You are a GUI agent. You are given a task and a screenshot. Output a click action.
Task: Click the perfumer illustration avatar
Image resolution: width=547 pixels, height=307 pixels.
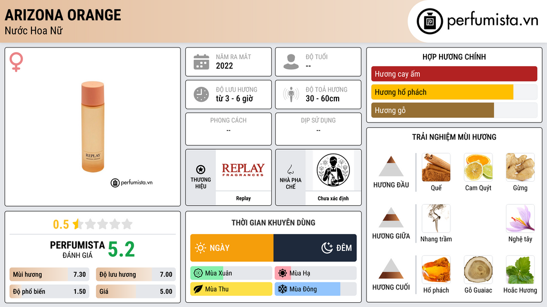(x=333, y=170)
